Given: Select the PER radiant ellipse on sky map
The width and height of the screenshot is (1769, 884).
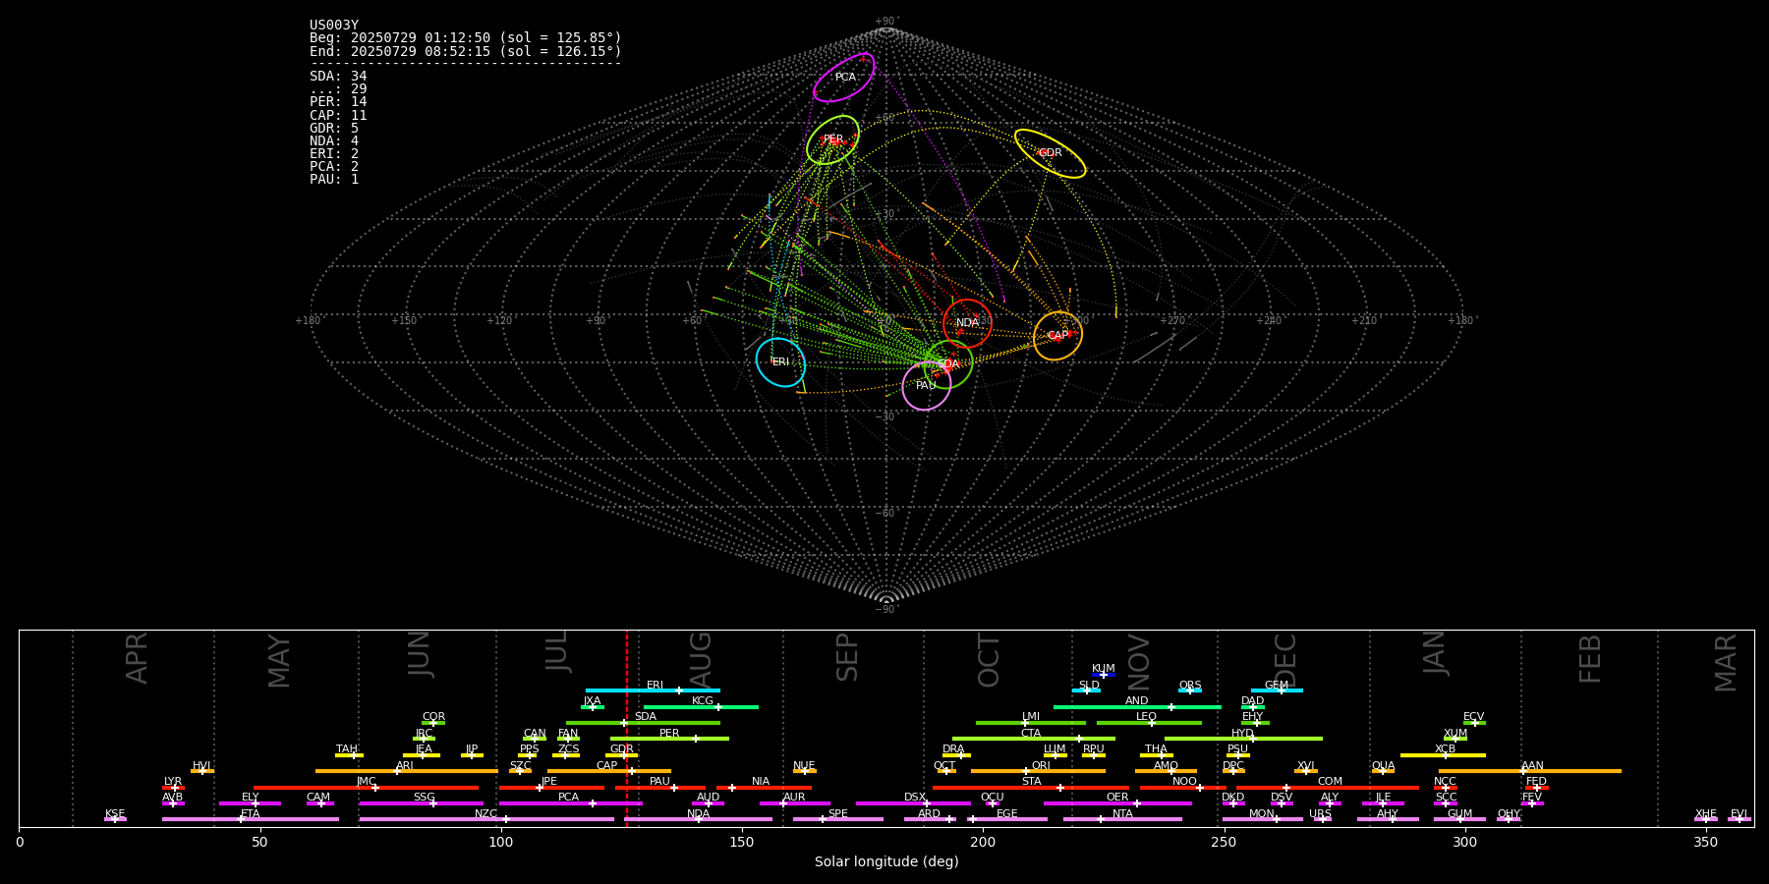Looking at the screenshot, I should tap(833, 139).
